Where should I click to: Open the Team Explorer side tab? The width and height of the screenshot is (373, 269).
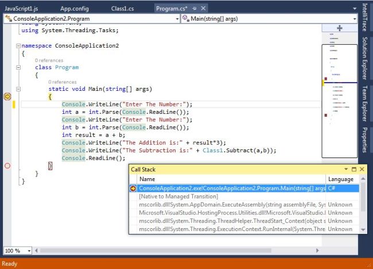pyautogui.click(x=364, y=103)
